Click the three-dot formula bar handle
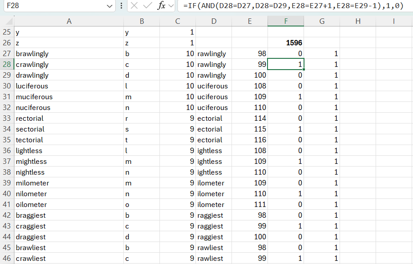 coord(121,5)
